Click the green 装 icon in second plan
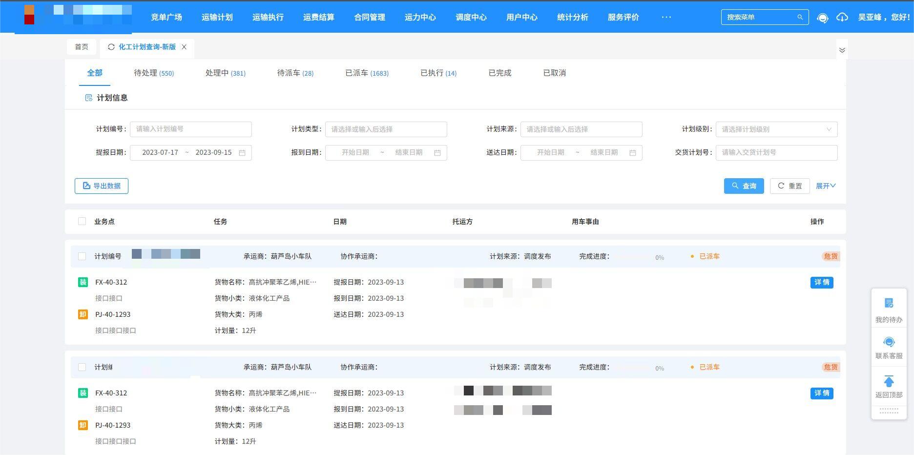The height and width of the screenshot is (455, 914). tap(83, 393)
